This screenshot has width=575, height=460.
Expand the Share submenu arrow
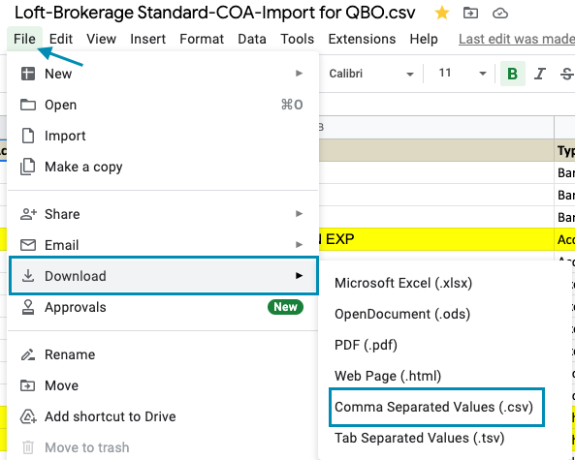(x=300, y=213)
